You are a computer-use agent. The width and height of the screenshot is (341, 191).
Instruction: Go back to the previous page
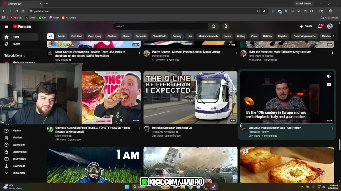[x=4, y=11]
